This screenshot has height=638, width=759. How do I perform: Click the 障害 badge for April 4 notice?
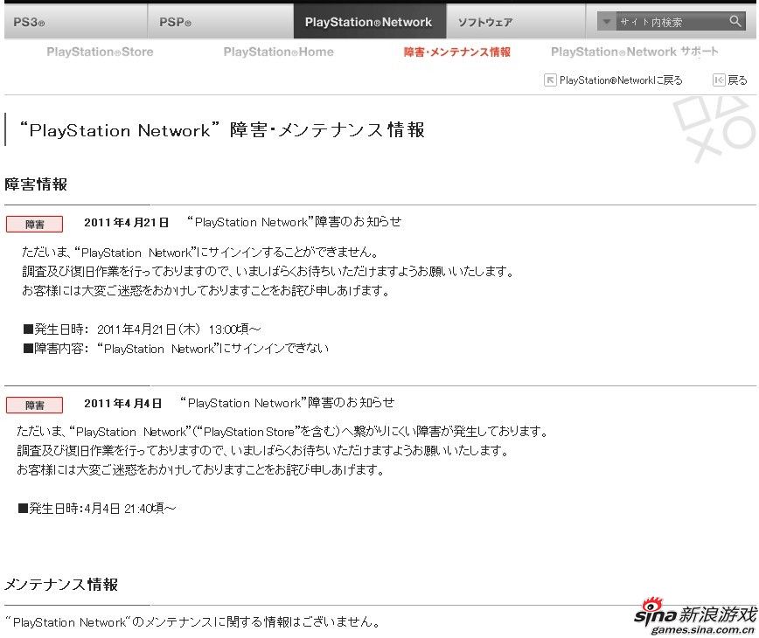click(x=34, y=406)
